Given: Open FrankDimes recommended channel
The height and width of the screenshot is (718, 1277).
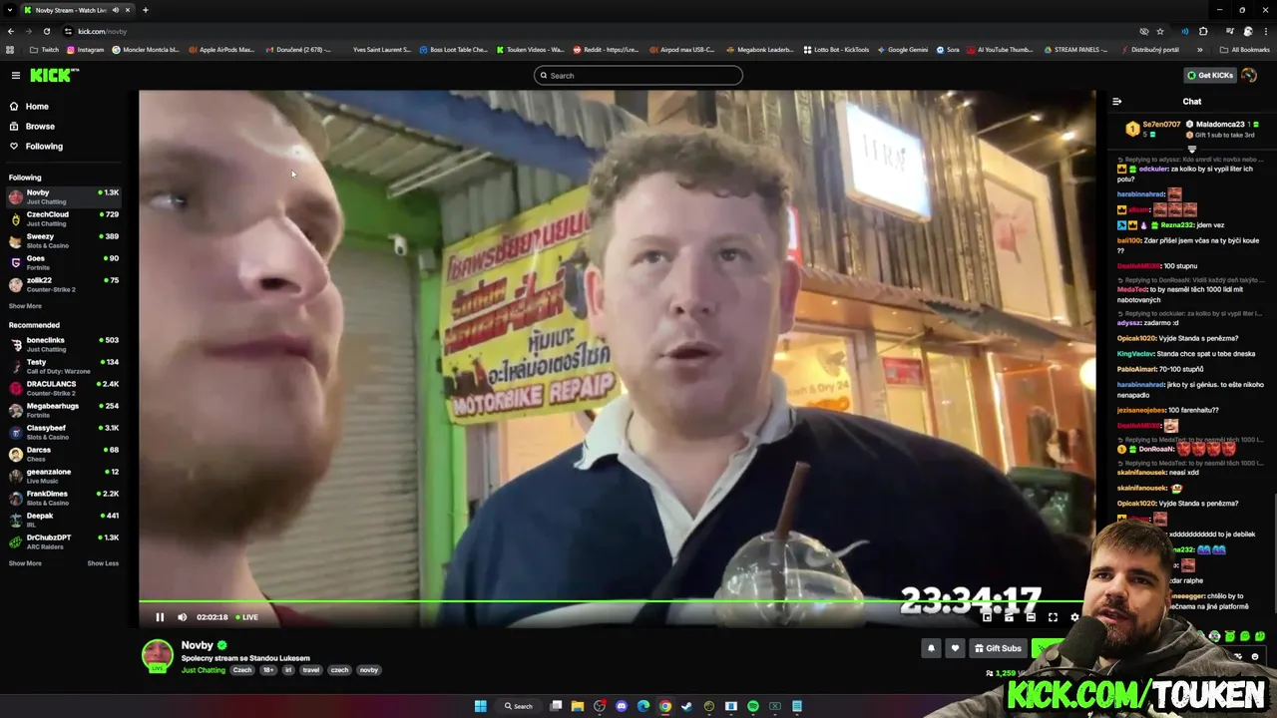Looking at the screenshot, I should click(x=64, y=498).
